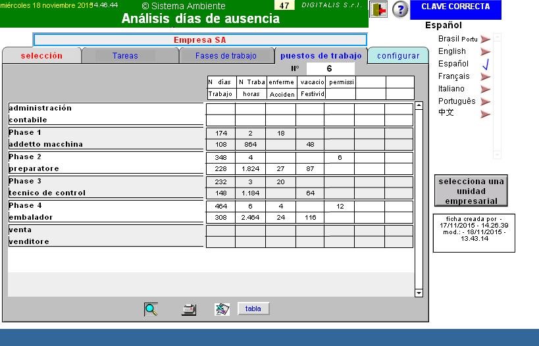Click the checkmark next to Español

tap(486, 64)
